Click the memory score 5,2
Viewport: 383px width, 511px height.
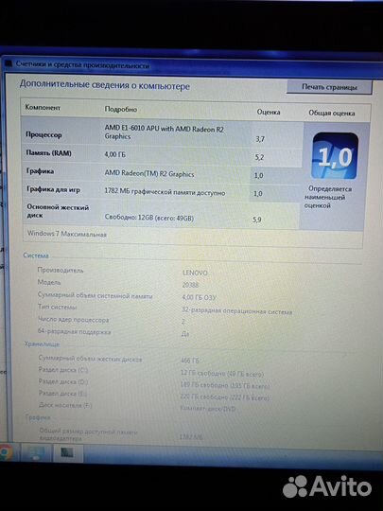coord(259,157)
